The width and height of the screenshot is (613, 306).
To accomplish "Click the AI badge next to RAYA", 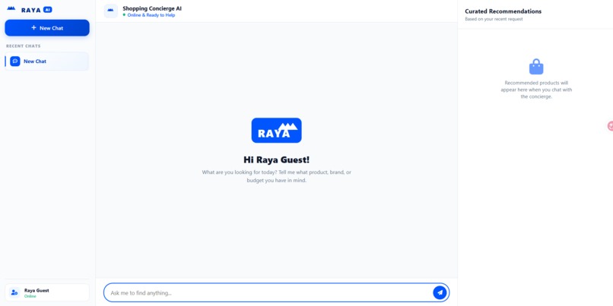I will pyautogui.click(x=48, y=10).
